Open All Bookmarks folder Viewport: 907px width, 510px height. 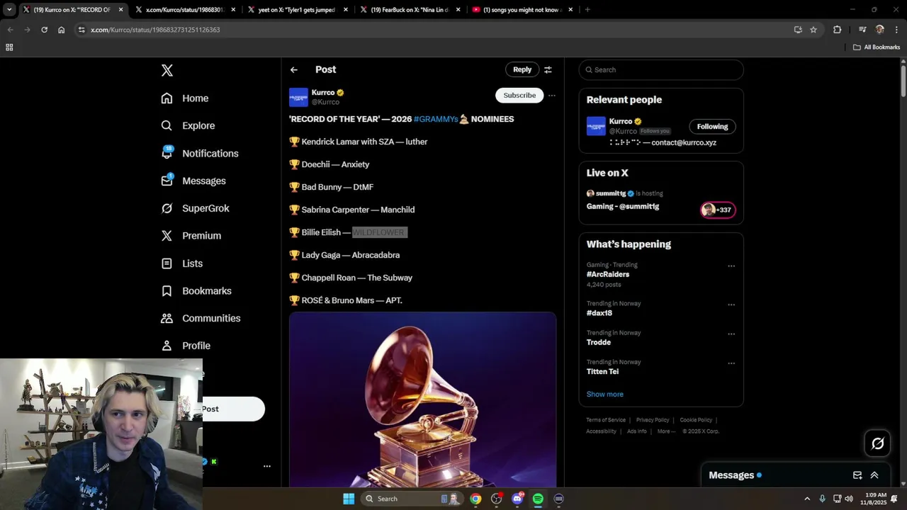tap(877, 47)
